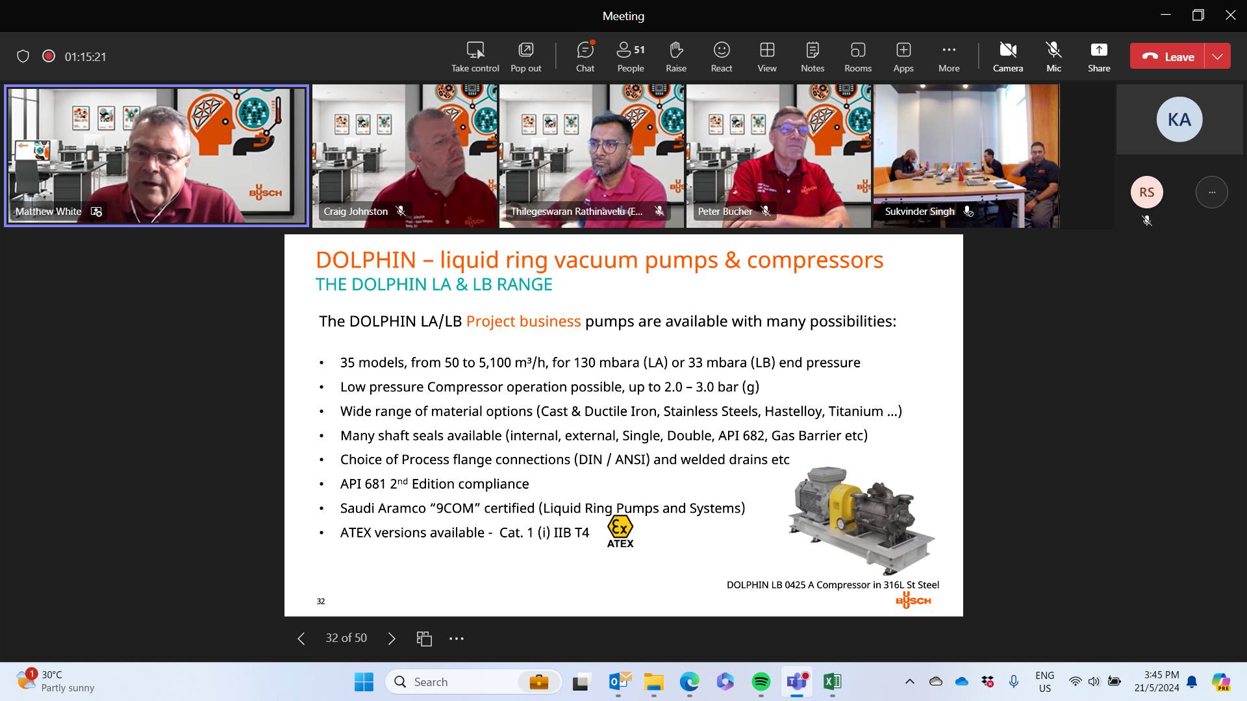Open the Take control option
Viewport: 1247px width, 701px height.
click(475, 57)
